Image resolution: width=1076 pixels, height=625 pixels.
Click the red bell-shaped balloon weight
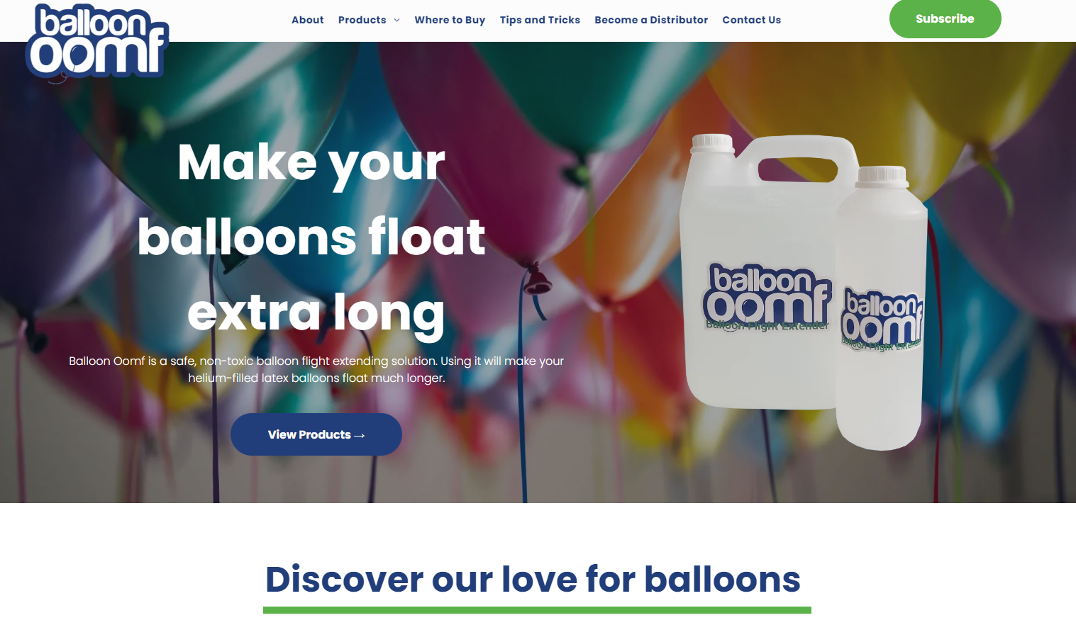pos(537,278)
